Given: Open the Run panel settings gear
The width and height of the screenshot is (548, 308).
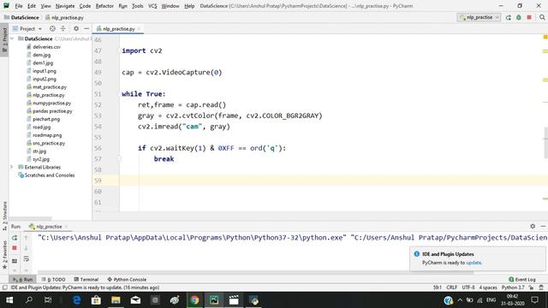Looking at the screenshot, I should pos(533,226).
